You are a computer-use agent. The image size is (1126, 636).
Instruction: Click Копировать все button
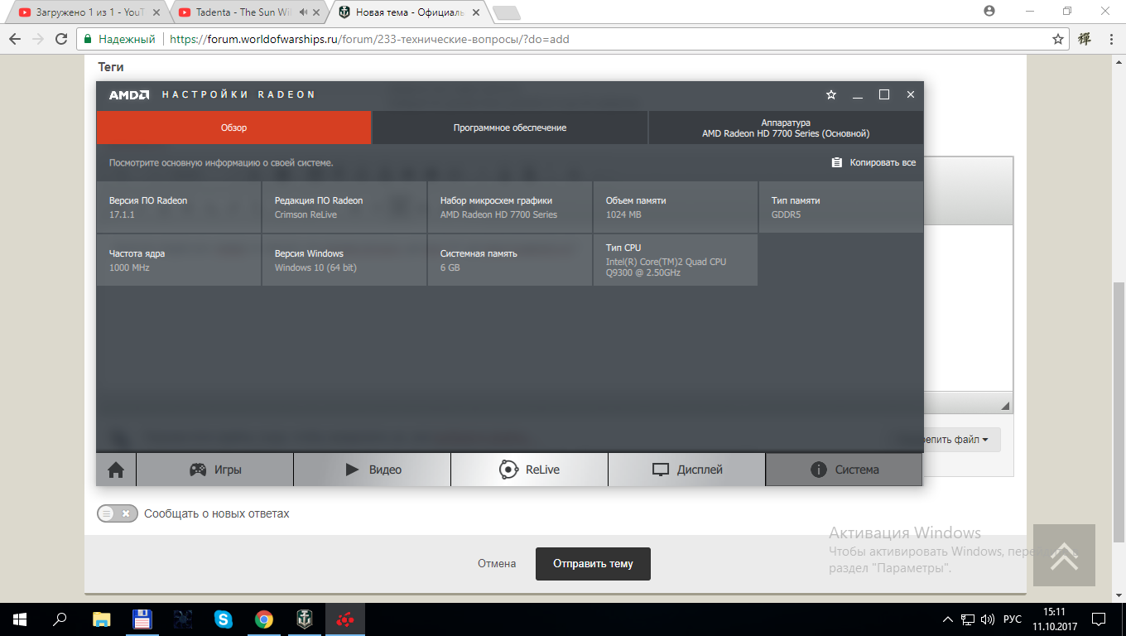(873, 162)
